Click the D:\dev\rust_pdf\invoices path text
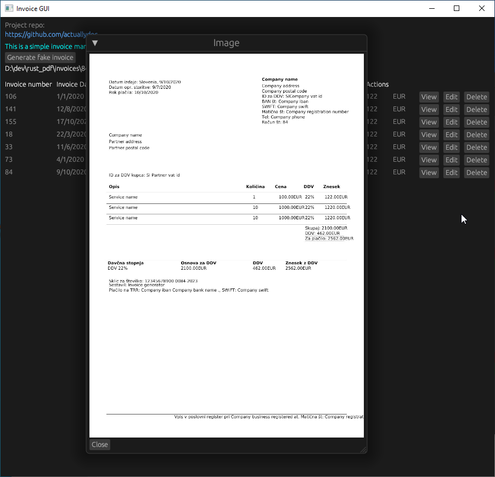This screenshot has width=495, height=477. [46, 69]
